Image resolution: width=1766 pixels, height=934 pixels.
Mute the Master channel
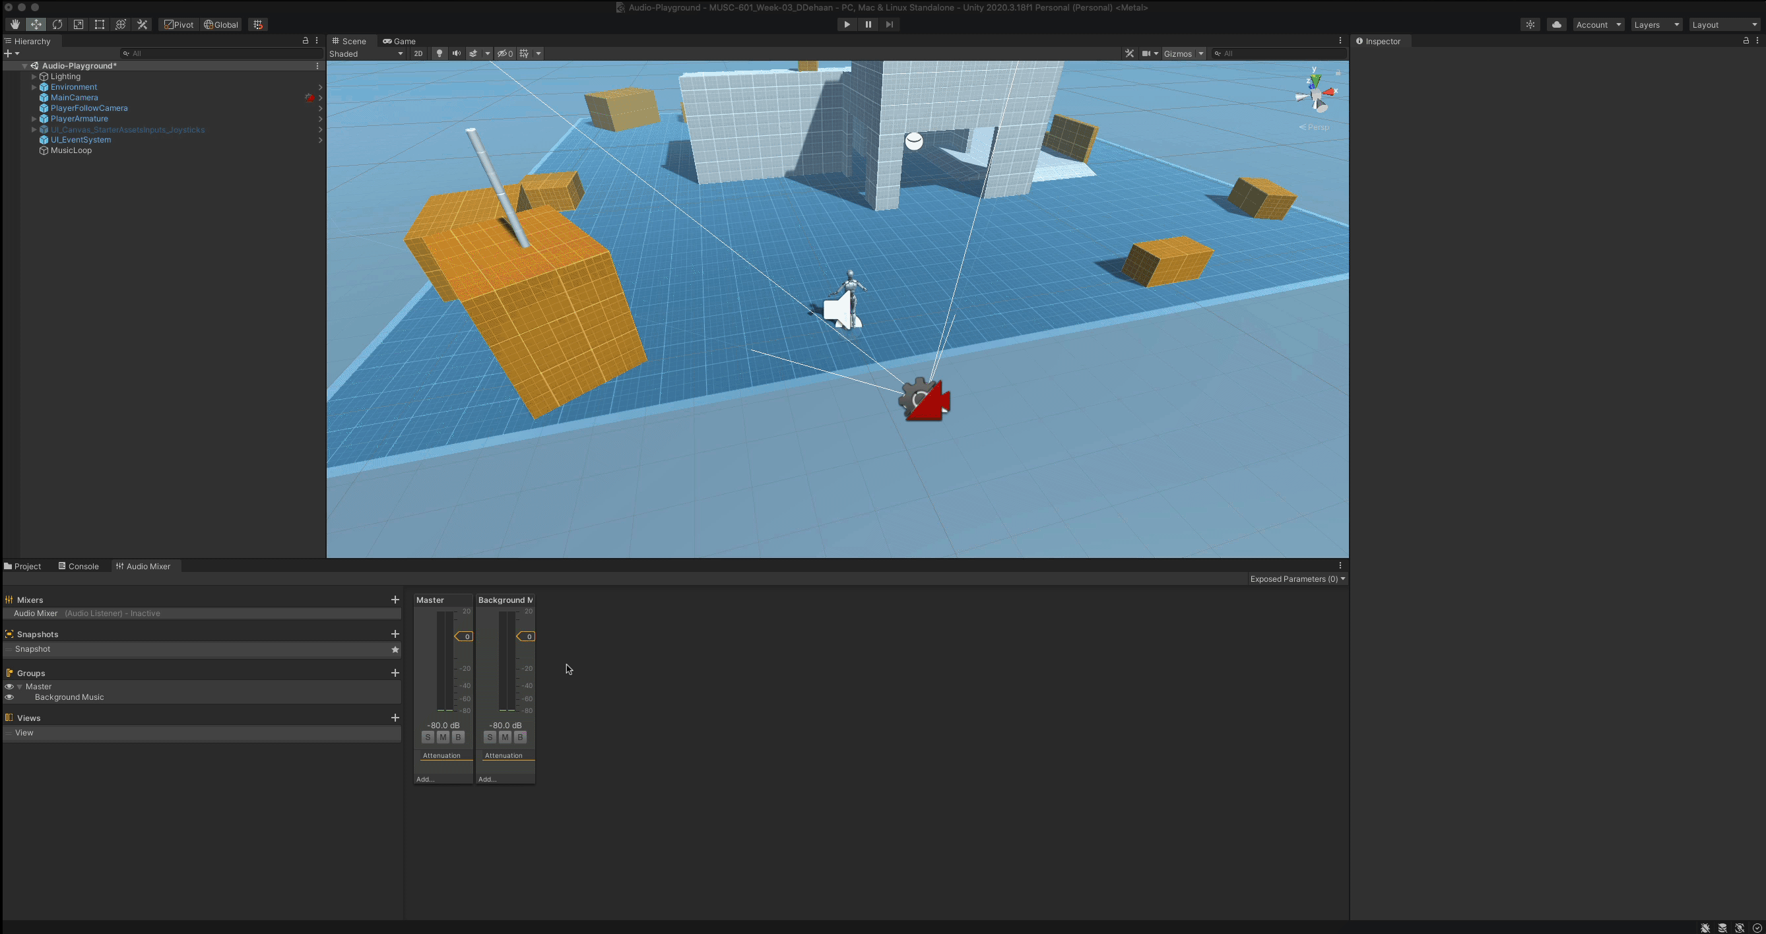[443, 737]
